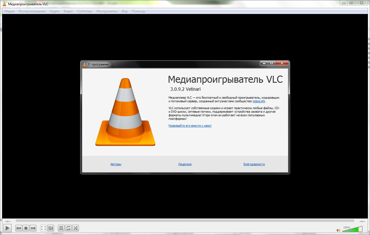
Task: Minimize the 'О программе' dialog
Action: coord(264,63)
